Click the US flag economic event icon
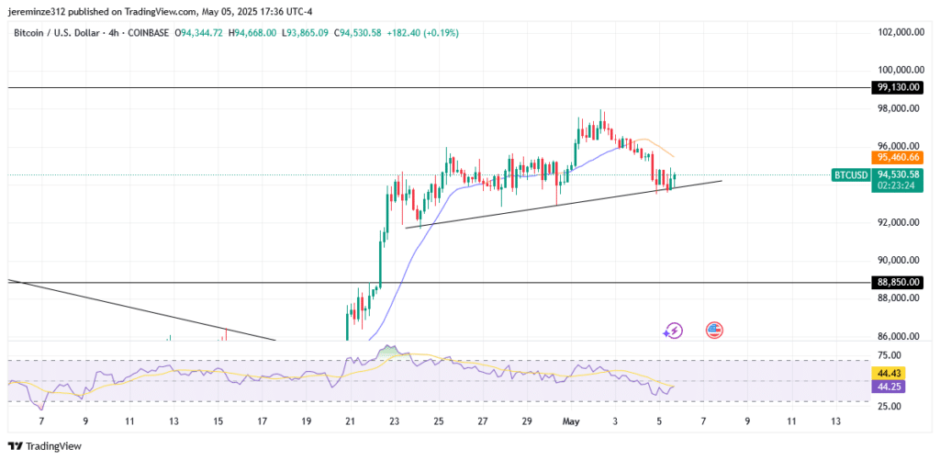Viewport: 940px width, 460px height. (x=714, y=330)
